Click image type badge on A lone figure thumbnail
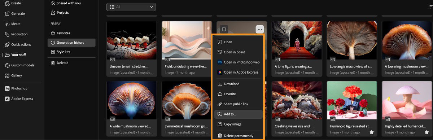The height and width of the screenshot is (140, 433). (277, 59)
